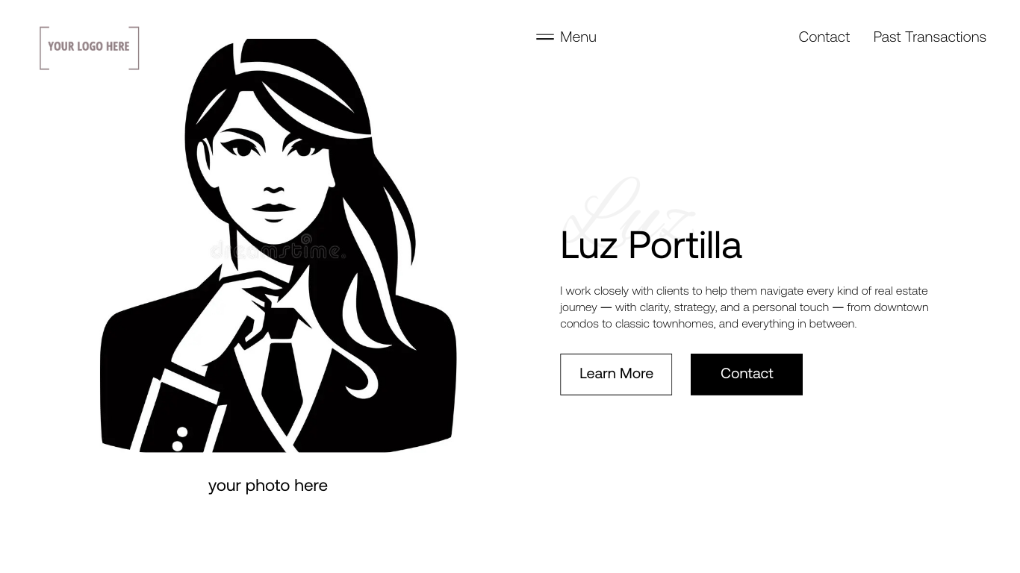The width and height of the screenshot is (1020, 573).
Task: Go to Past Transactions page
Action: click(x=930, y=37)
